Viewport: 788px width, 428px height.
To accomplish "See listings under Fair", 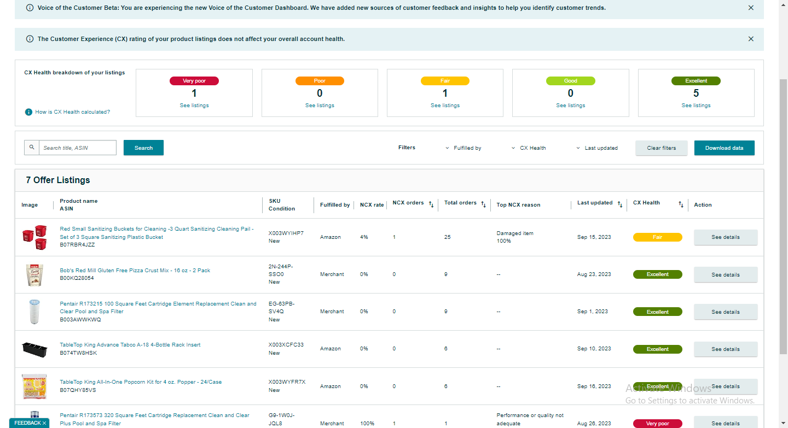I will coord(445,105).
